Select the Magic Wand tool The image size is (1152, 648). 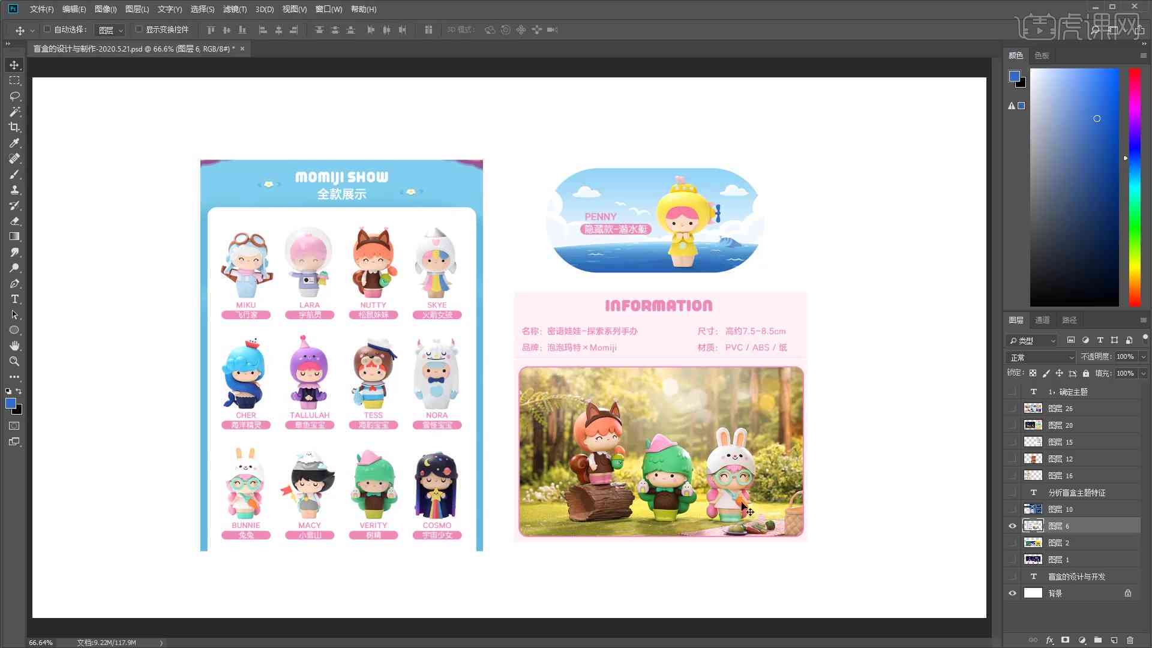tap(14, 112)
